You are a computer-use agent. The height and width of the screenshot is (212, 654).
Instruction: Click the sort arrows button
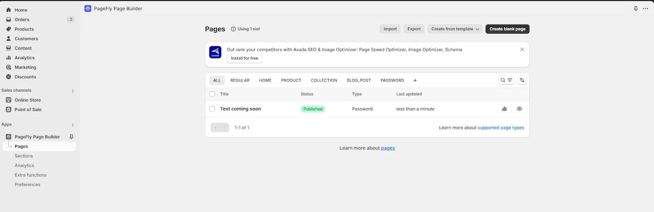click(522, 80)
